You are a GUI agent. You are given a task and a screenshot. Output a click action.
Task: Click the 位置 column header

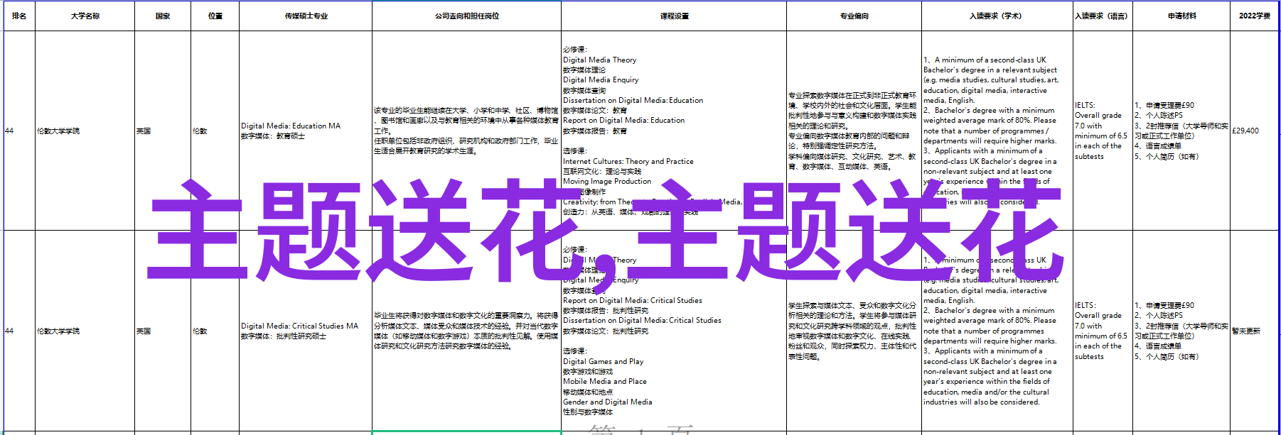tap(215, 16)
